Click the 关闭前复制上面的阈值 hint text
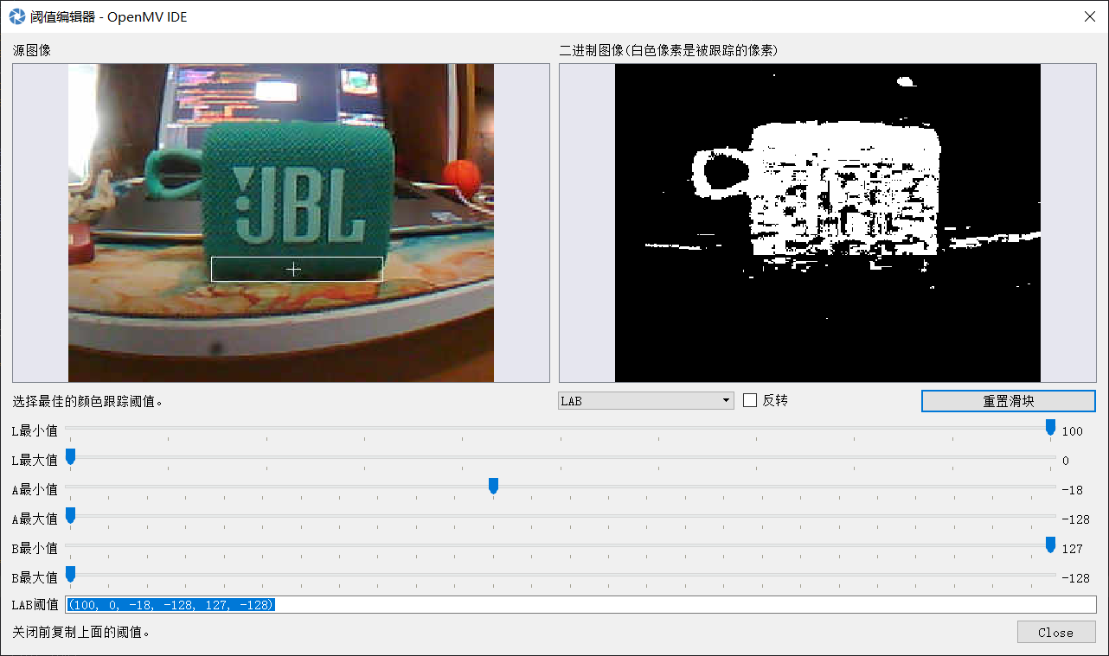 pos(82,632)
